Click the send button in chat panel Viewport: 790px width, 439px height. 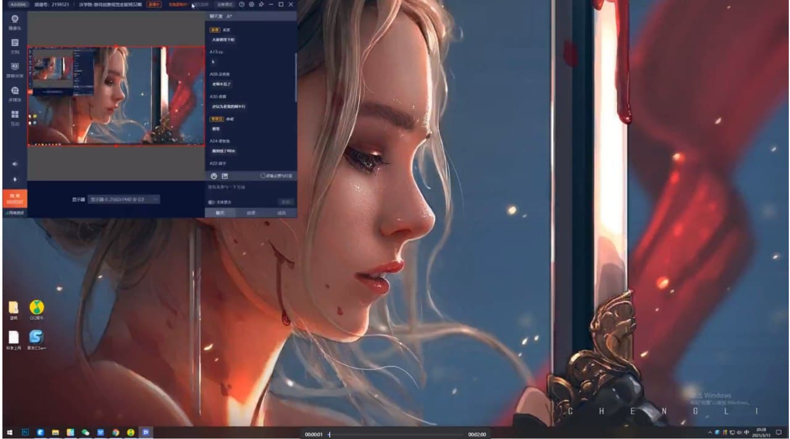point(286,202)
